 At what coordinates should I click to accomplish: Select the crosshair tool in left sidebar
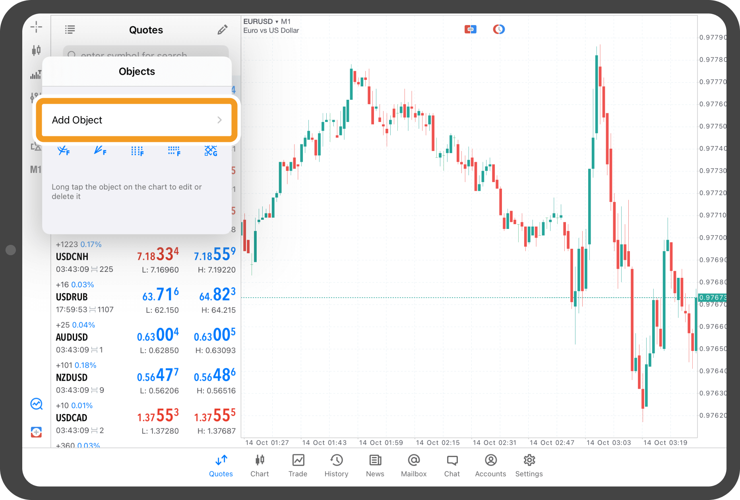pos(36,27)
